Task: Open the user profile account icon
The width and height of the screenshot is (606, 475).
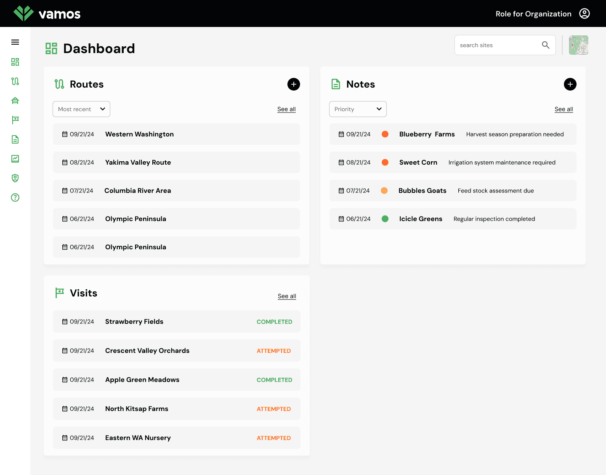Action: click(585, 13)
